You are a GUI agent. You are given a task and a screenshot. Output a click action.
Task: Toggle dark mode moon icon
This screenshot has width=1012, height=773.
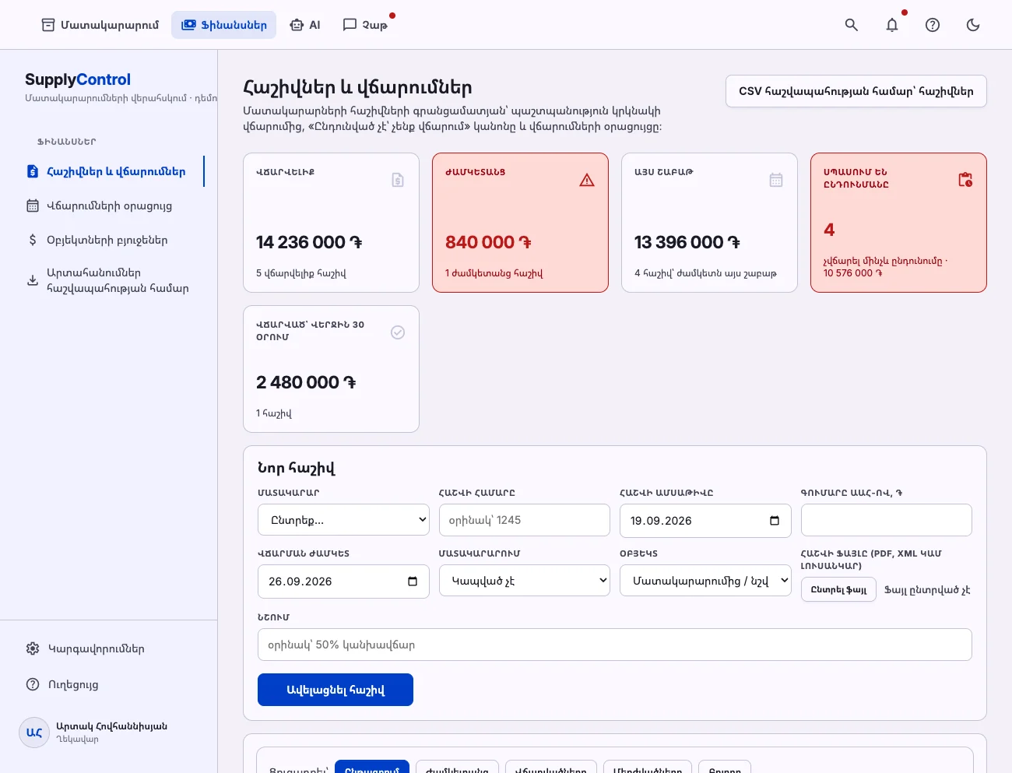point(973,25)
